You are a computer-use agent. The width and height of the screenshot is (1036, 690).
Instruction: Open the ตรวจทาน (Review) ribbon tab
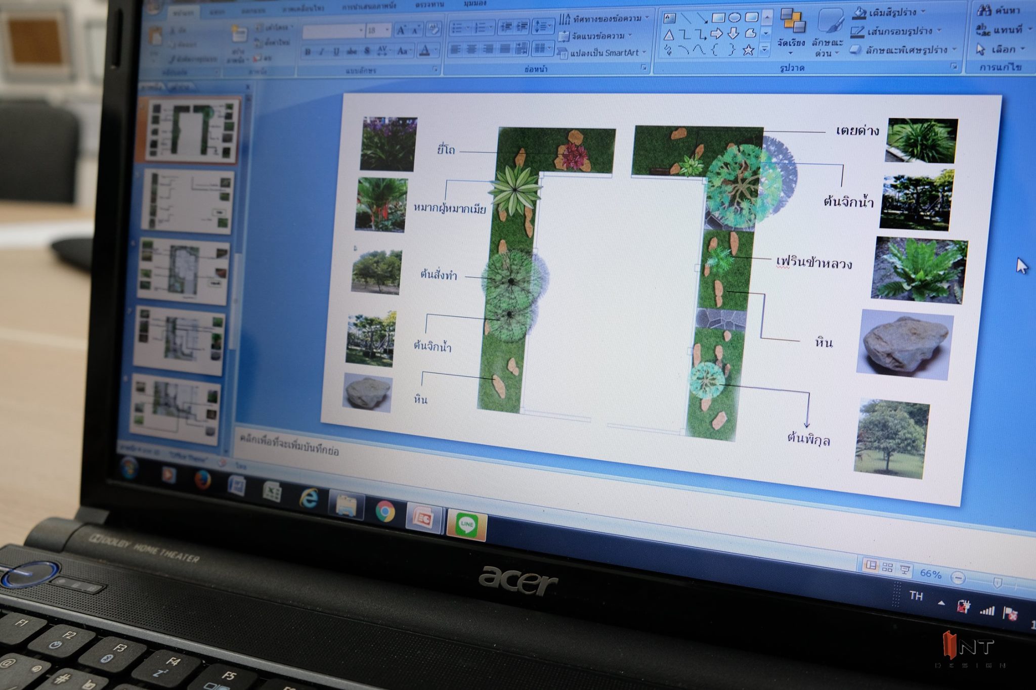(429, 5)
